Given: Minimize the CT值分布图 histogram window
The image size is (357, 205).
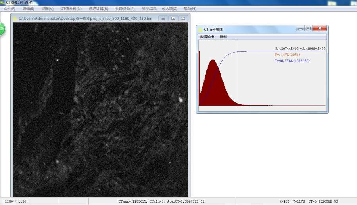Looking at the screenshot, I should pos(301,28).
